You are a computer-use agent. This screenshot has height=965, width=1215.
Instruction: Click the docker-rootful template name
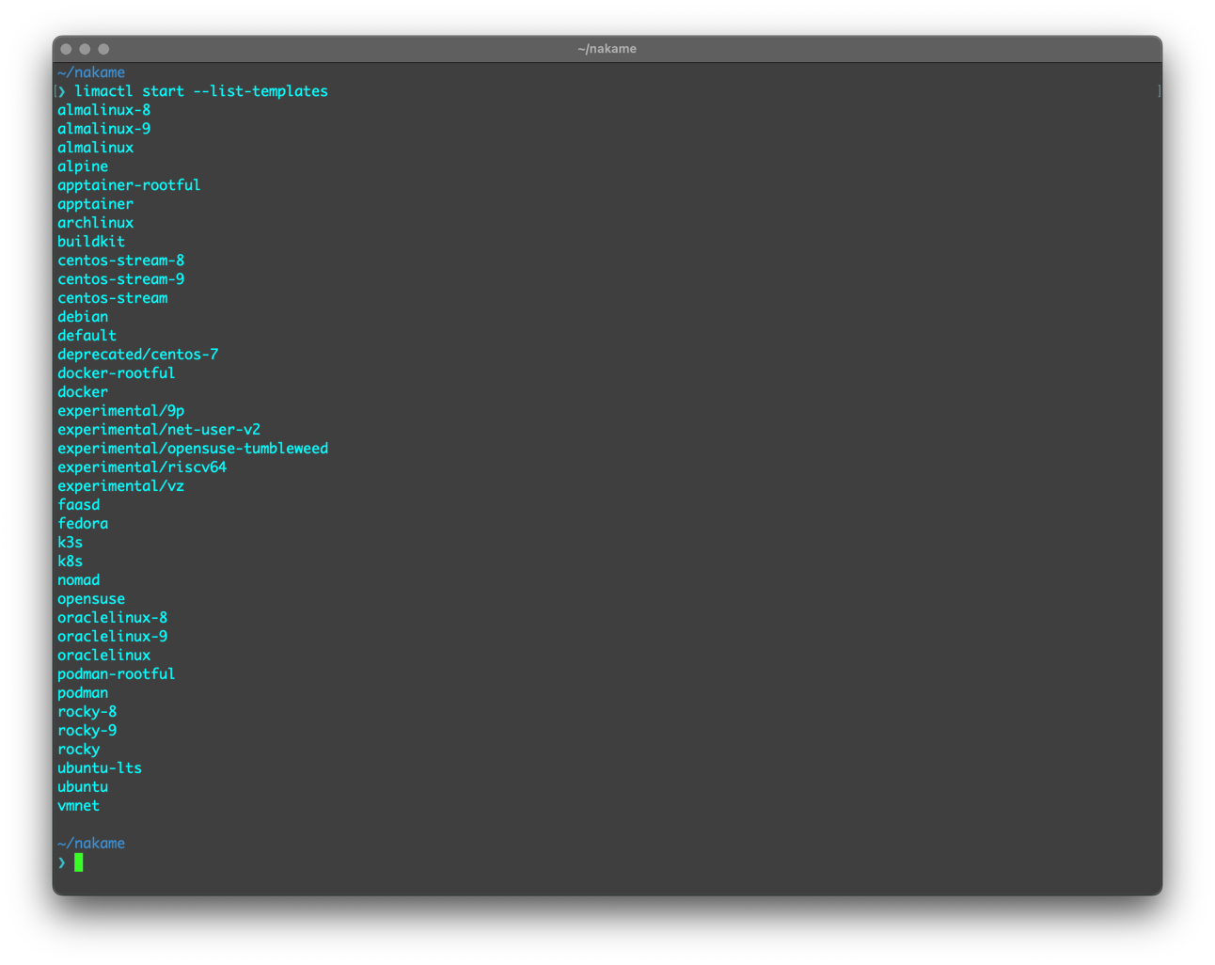click(x=116, y=373)
